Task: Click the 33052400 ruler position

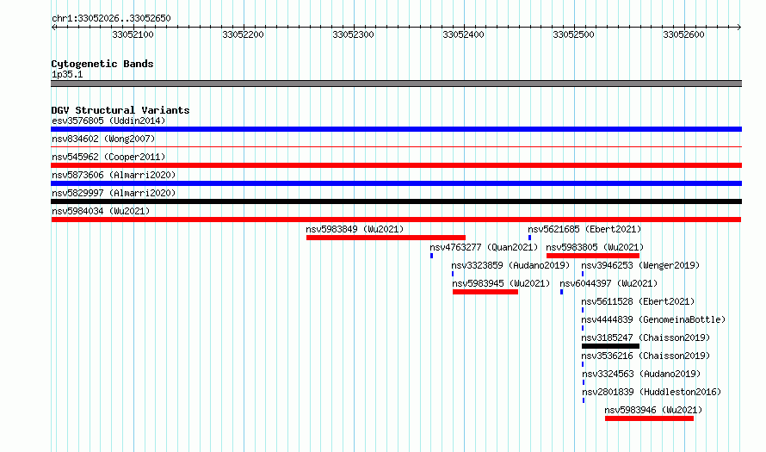Action: (463, 34)
